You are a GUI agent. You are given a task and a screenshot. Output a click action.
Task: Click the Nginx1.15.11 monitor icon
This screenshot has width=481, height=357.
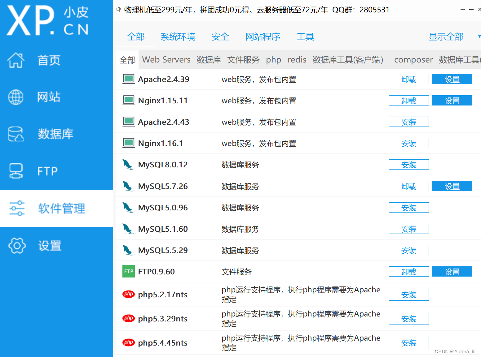[x=129, y=101]
